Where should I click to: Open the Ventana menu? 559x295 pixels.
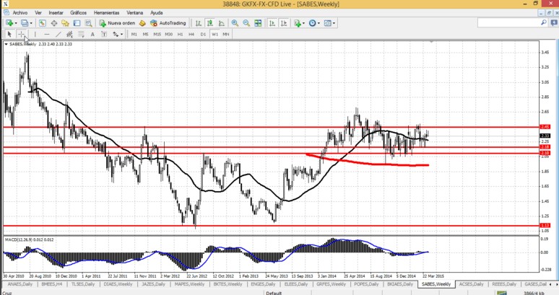(135, 12)
